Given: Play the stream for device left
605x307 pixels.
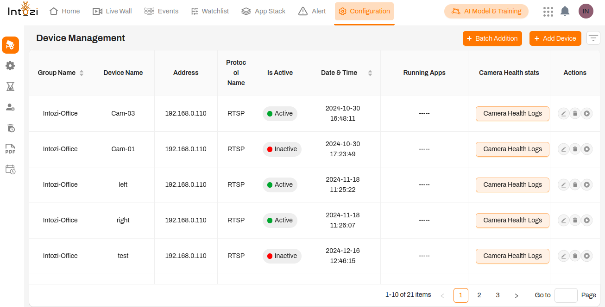Looking at the screenshot, I should point(586,184).
